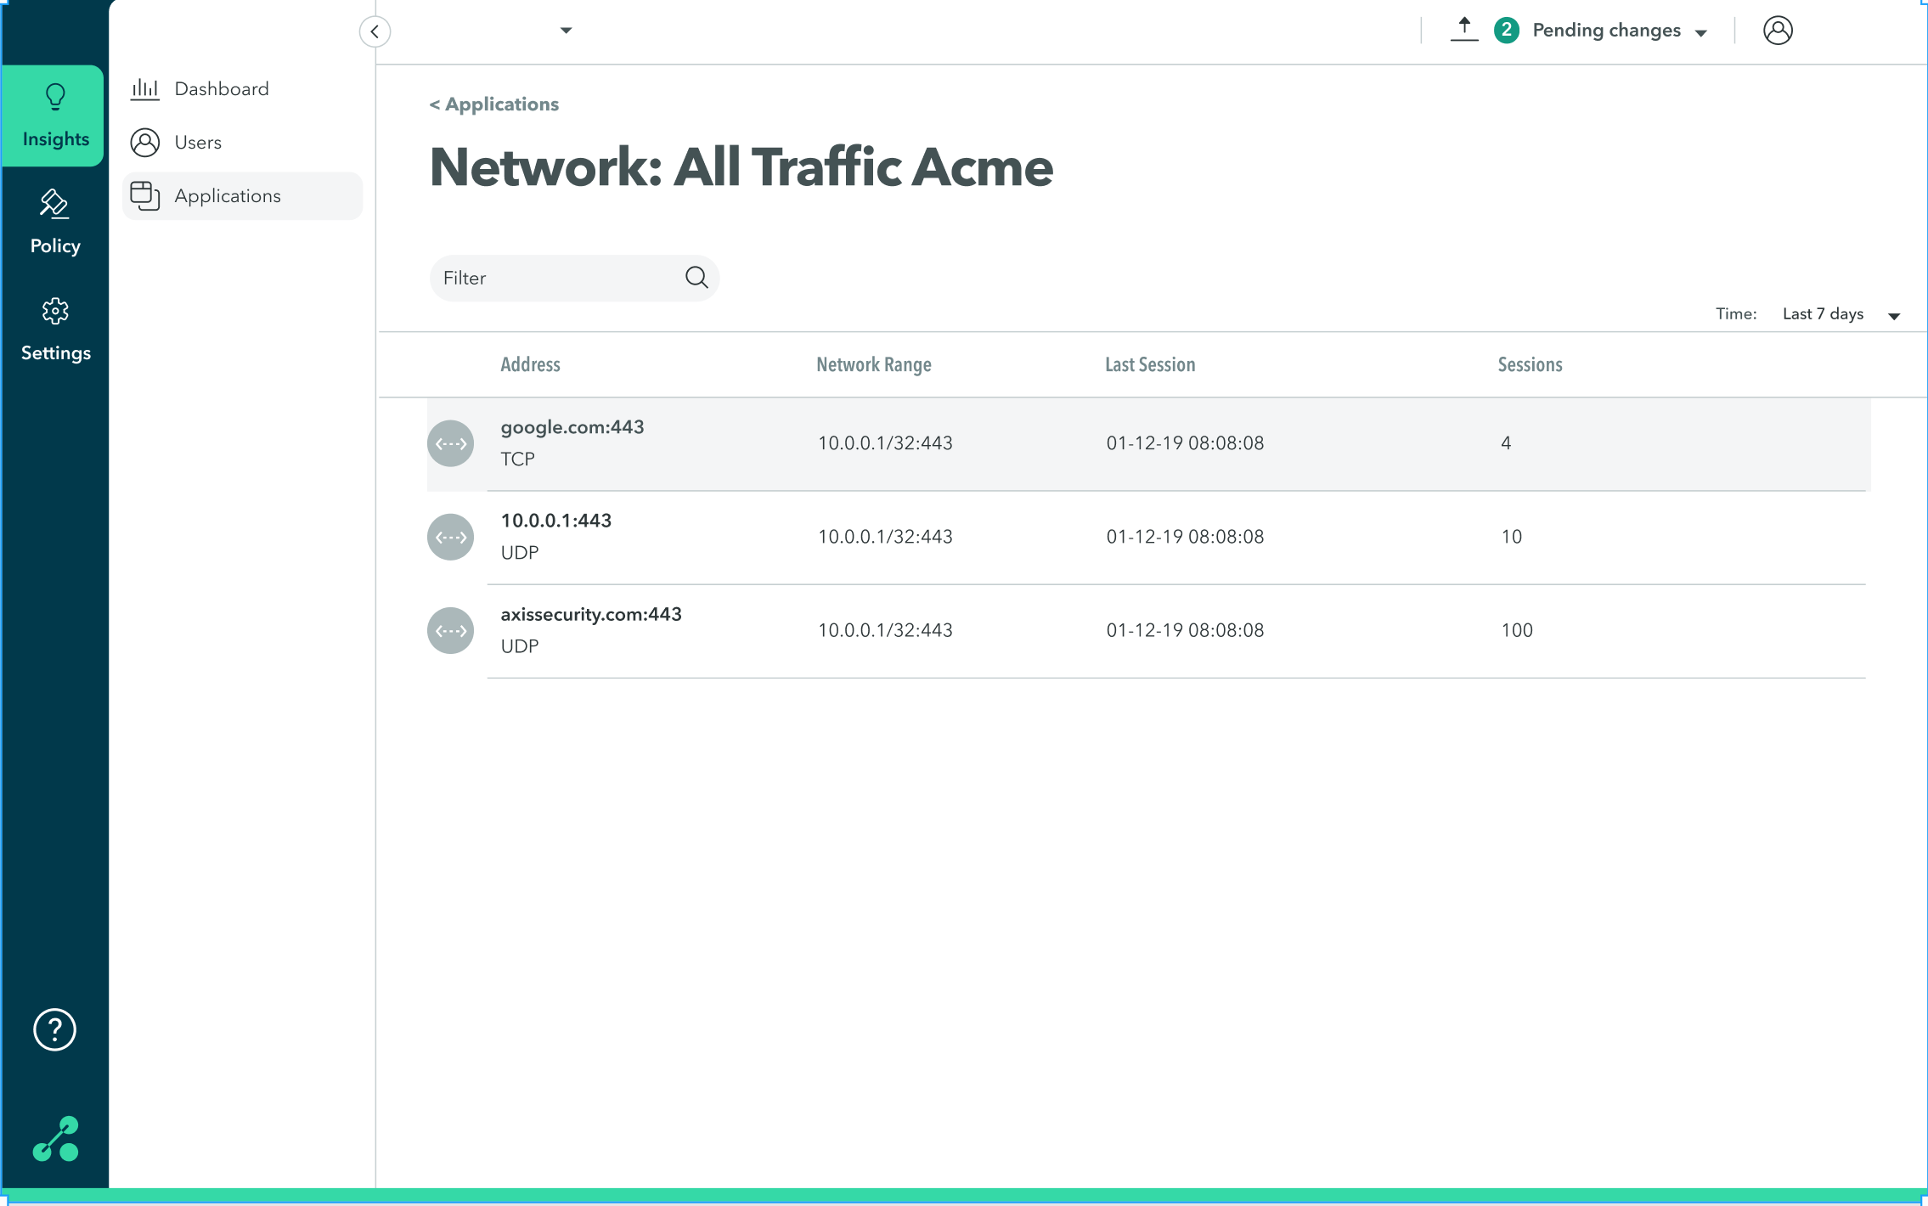1928x1206 pixels.
Task: Go back via the Applications breadcrumb link
Action: (x=493, y=104)
